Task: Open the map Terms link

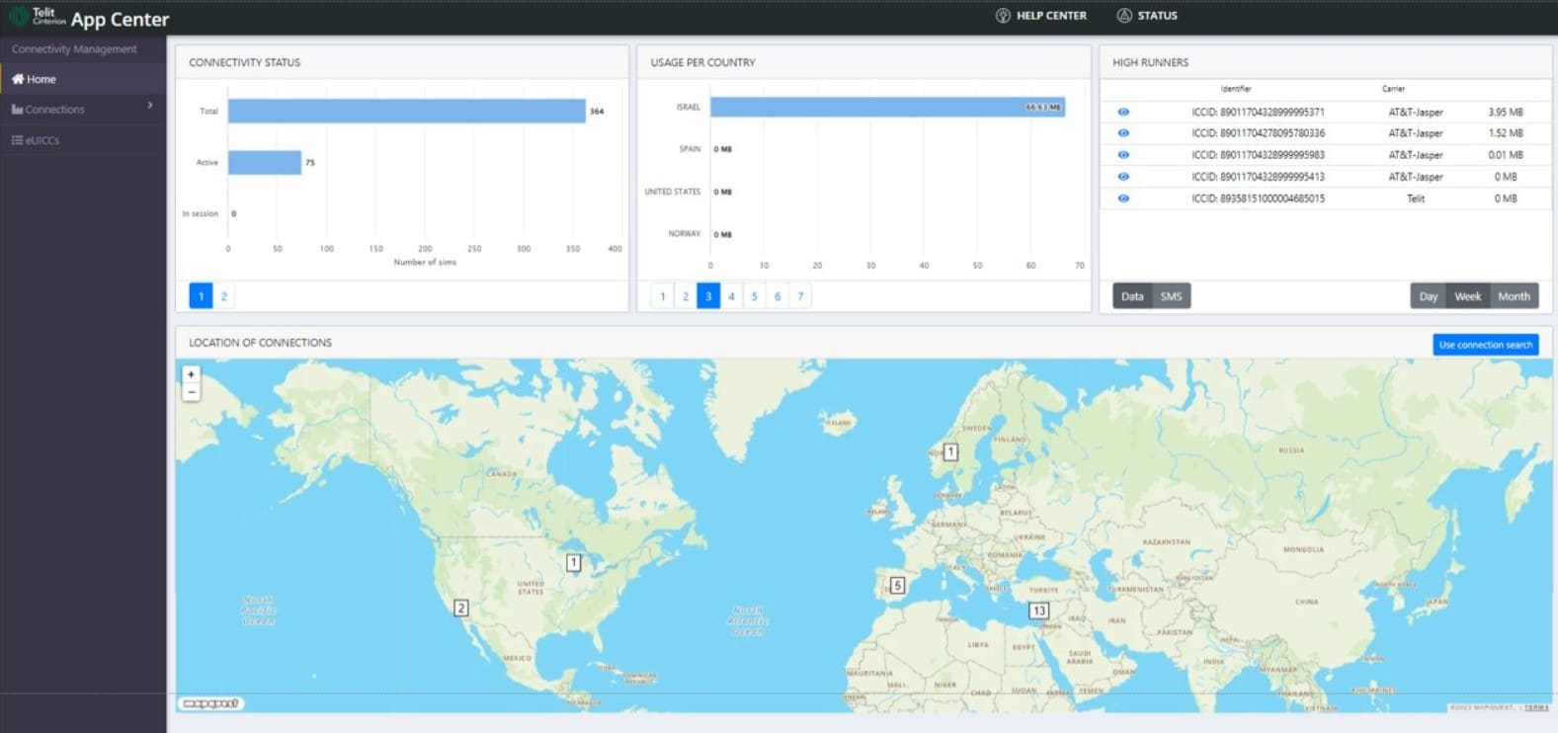Action: click(1536, 707)
